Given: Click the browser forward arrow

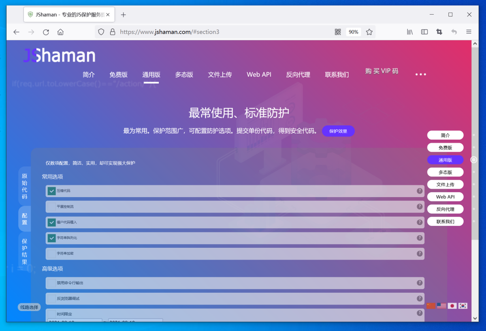Looking at the screenshot, I should 31,32.
